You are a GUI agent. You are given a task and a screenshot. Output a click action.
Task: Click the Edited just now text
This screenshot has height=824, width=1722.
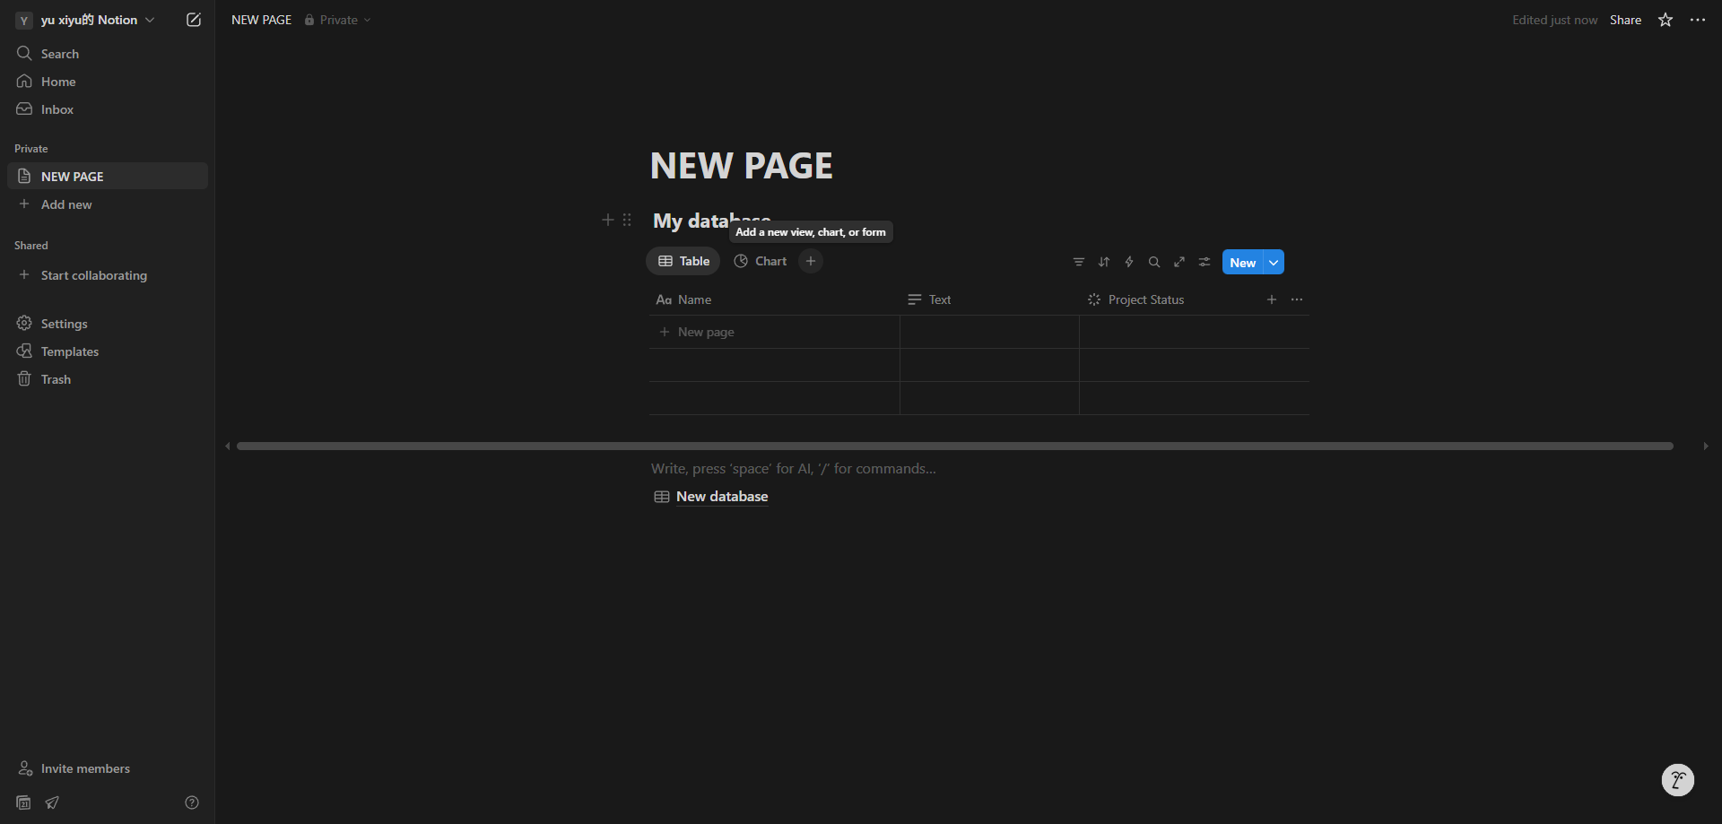click(1554, 20)
